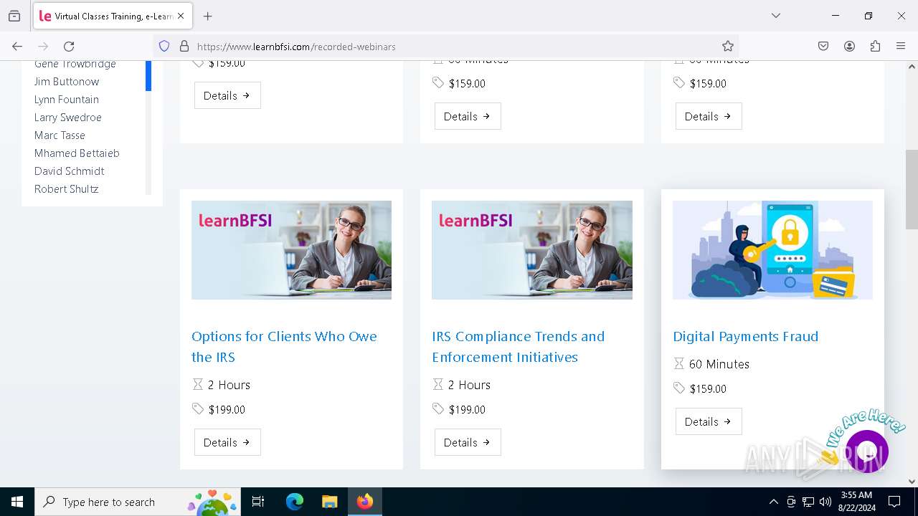
Task: Open the notification center
Action: 894,502
